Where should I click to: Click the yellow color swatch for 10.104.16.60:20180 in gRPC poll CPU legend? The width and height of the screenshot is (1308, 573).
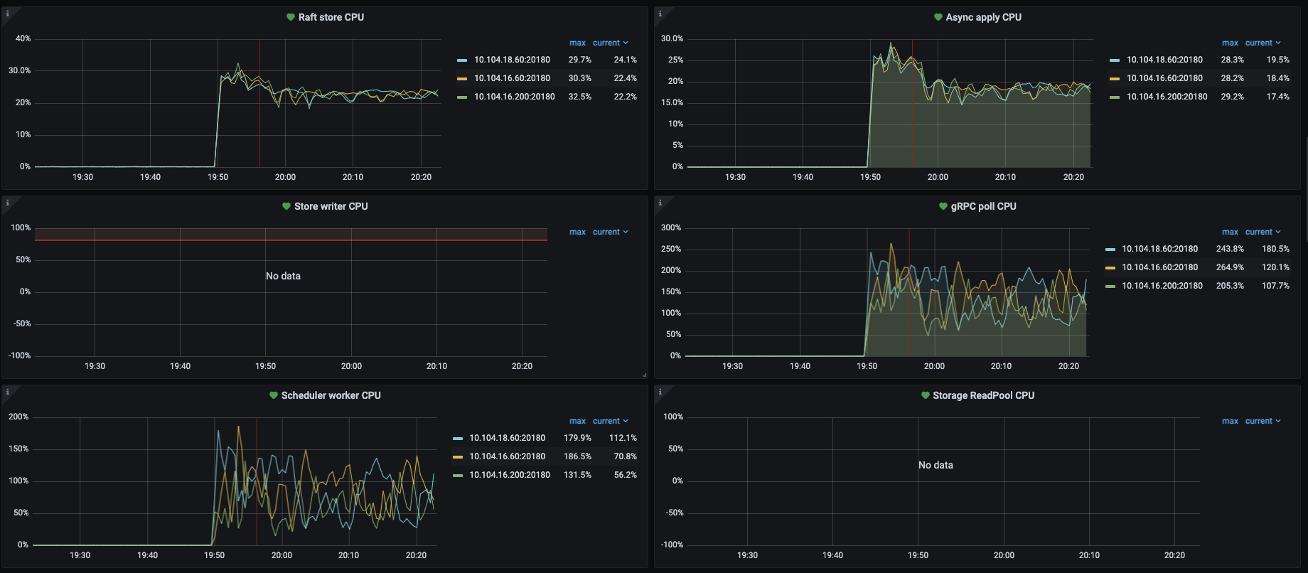pyautogui.click(x=1110, y=267)
